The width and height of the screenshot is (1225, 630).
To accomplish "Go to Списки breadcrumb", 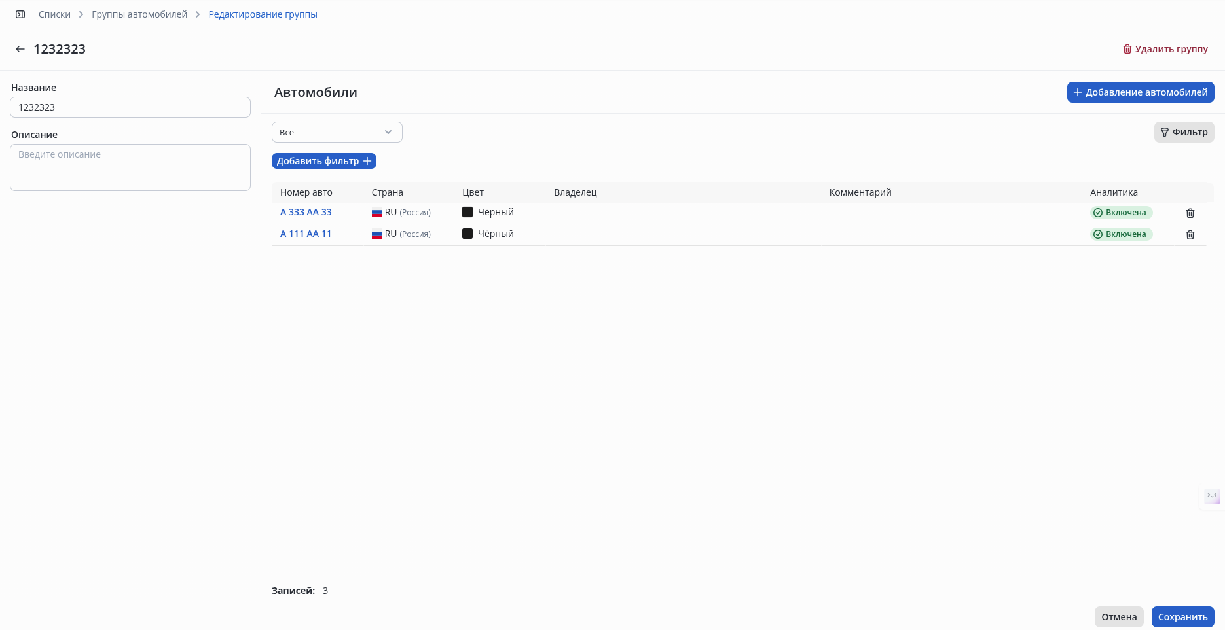I will coord(54,14).
